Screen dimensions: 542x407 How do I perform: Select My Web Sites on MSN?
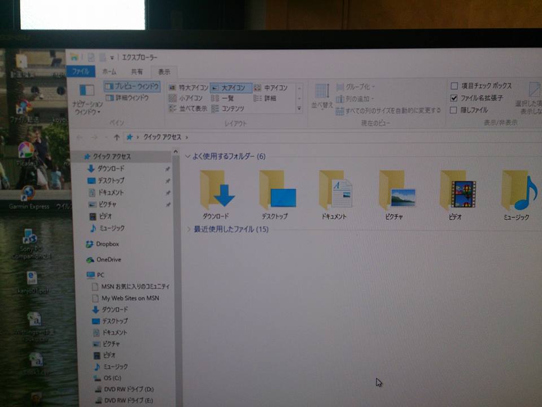126,298
